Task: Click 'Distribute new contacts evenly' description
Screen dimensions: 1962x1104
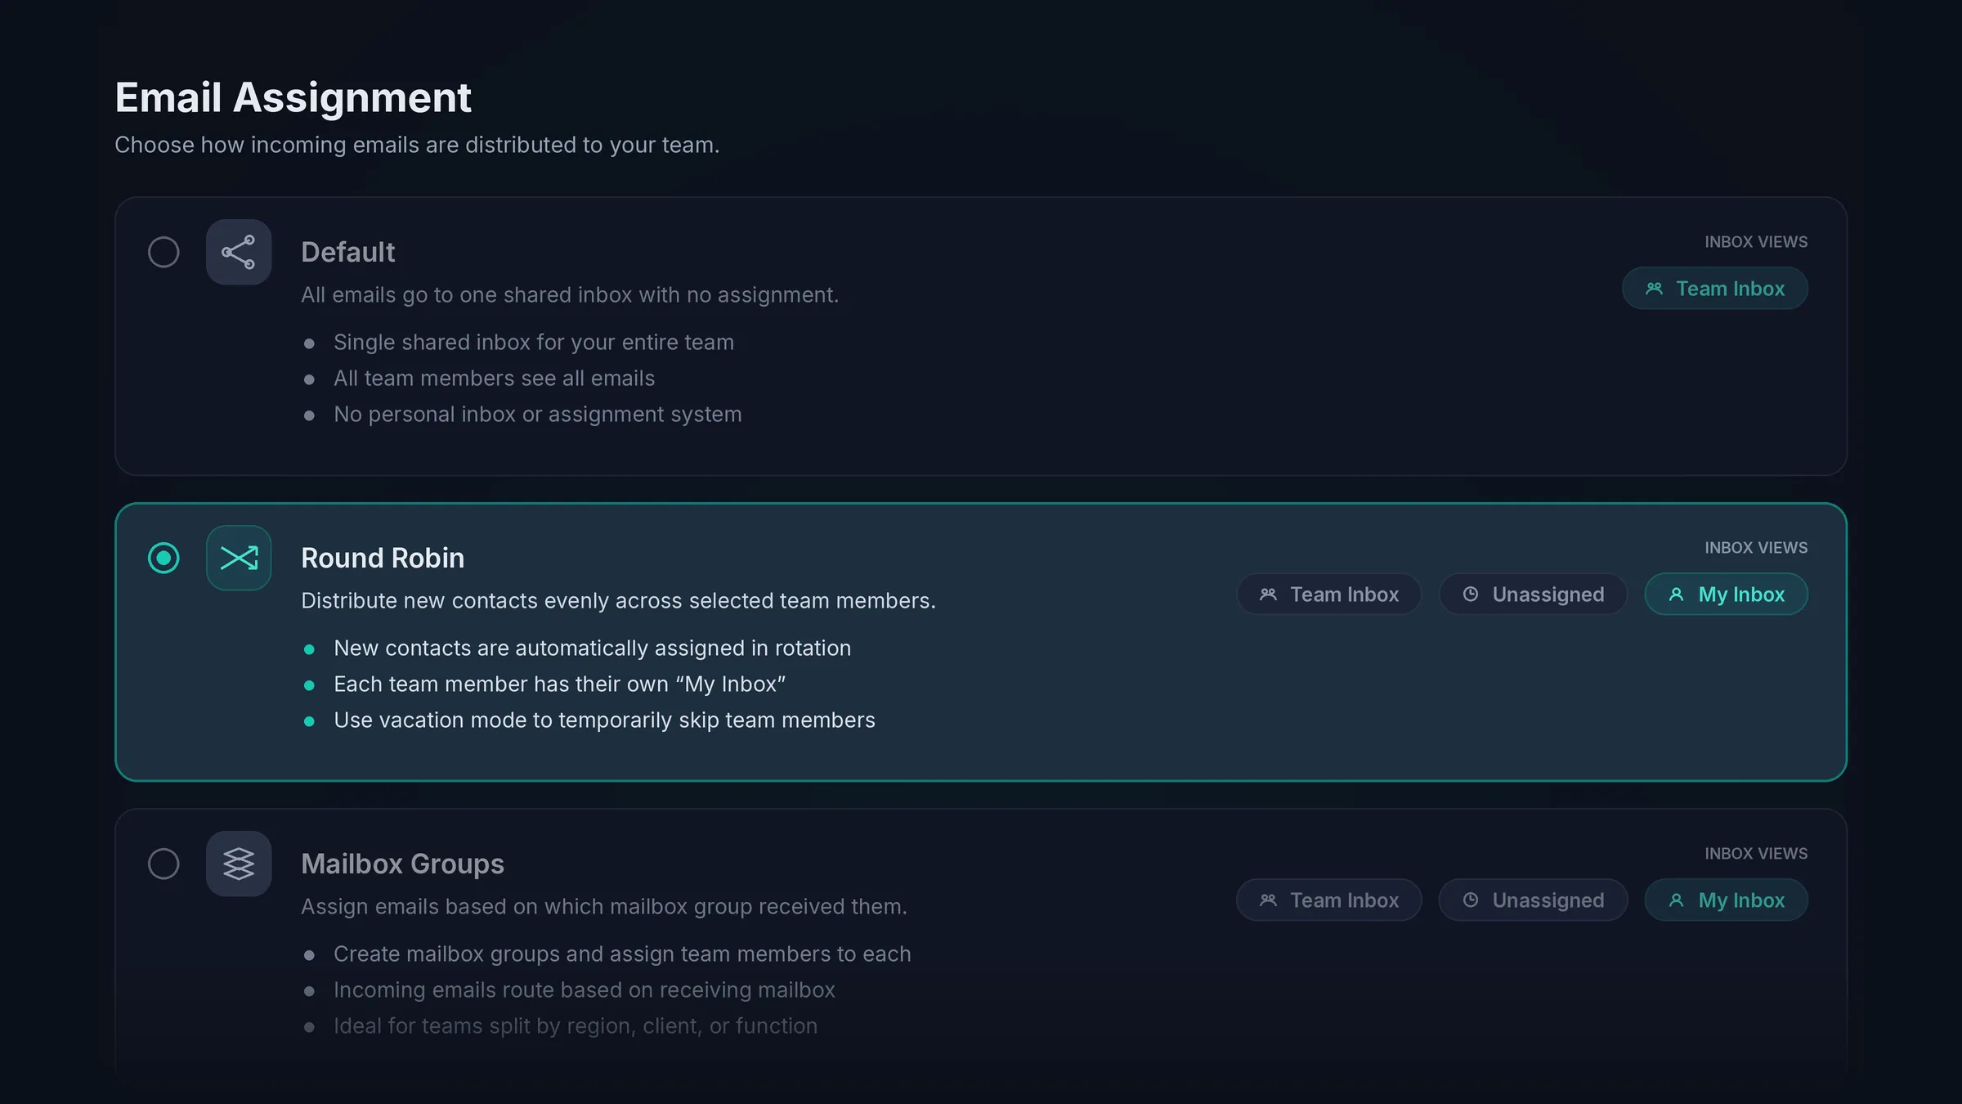Action: pos(618,601)
